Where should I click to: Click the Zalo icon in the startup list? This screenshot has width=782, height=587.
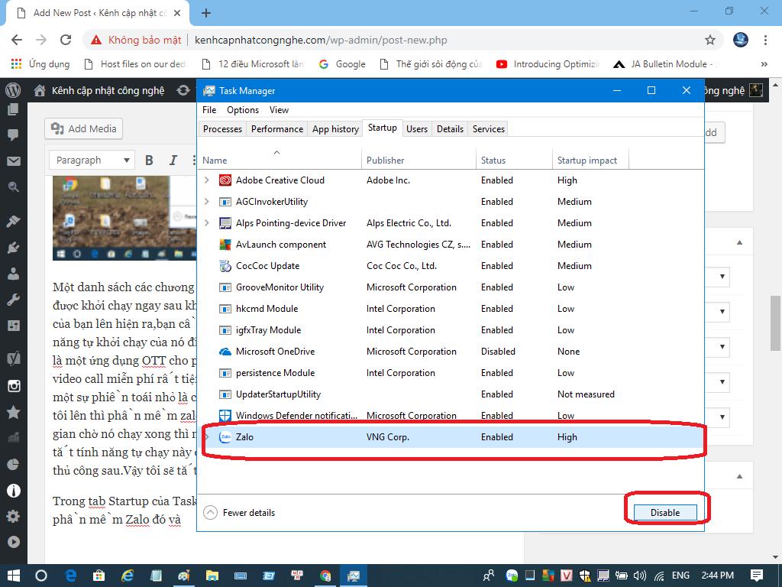[x=225, y=437]
